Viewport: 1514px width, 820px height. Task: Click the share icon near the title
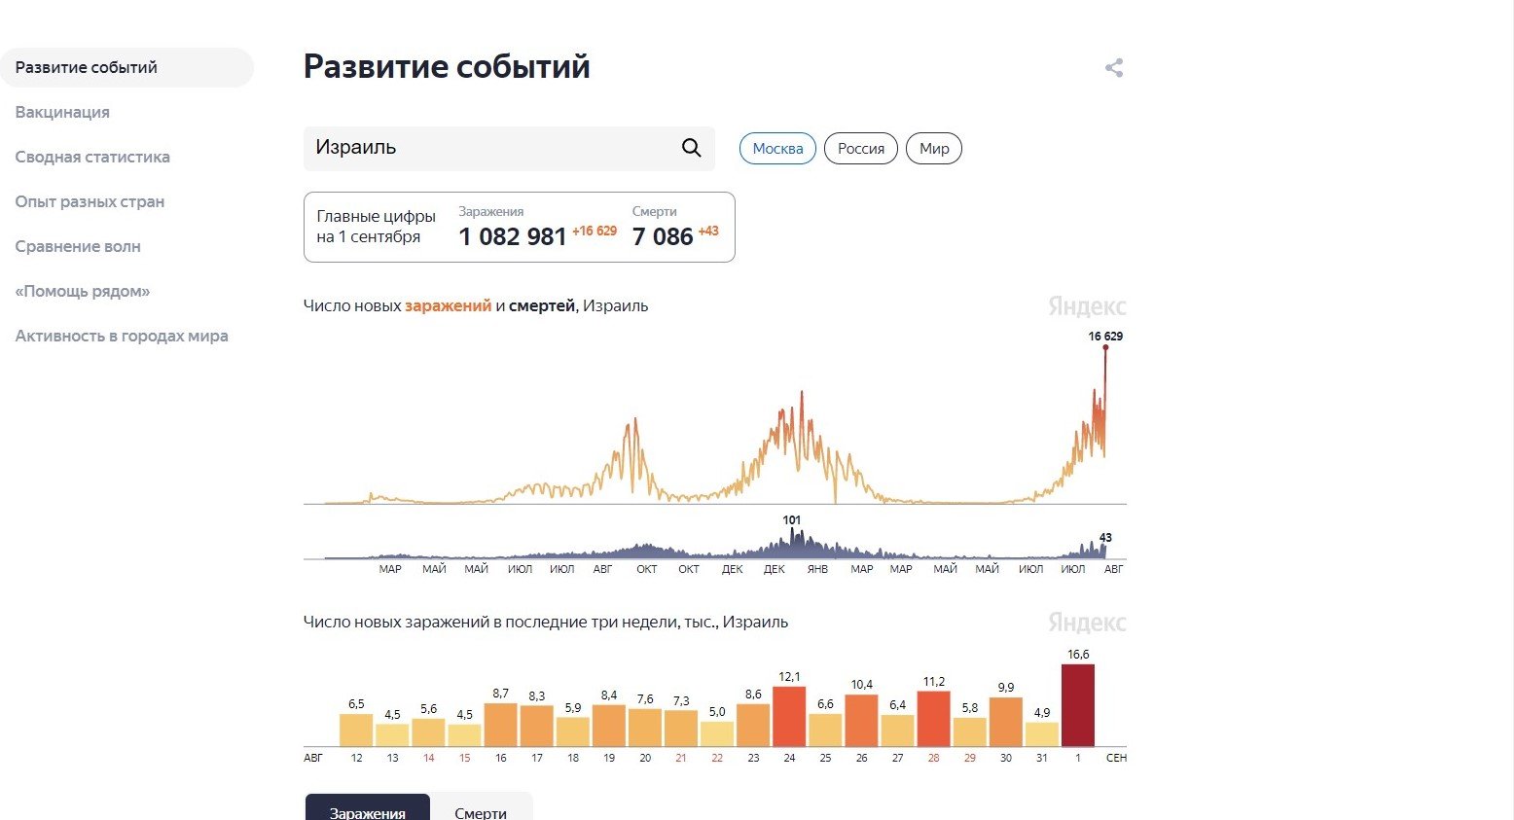[x=1114, y=68]
